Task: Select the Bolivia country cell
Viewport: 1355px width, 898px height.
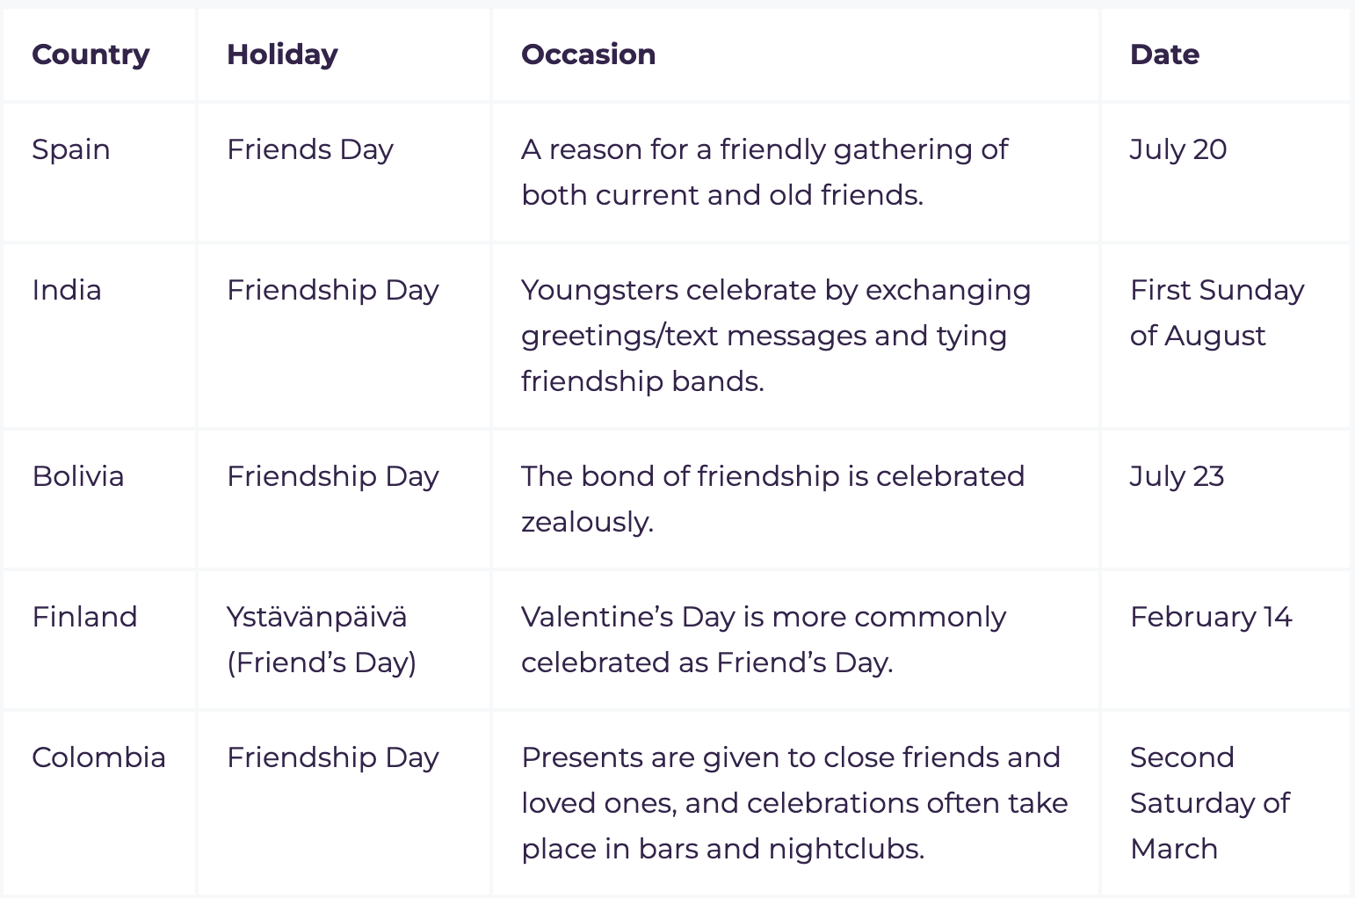Action: click(78, 476)
